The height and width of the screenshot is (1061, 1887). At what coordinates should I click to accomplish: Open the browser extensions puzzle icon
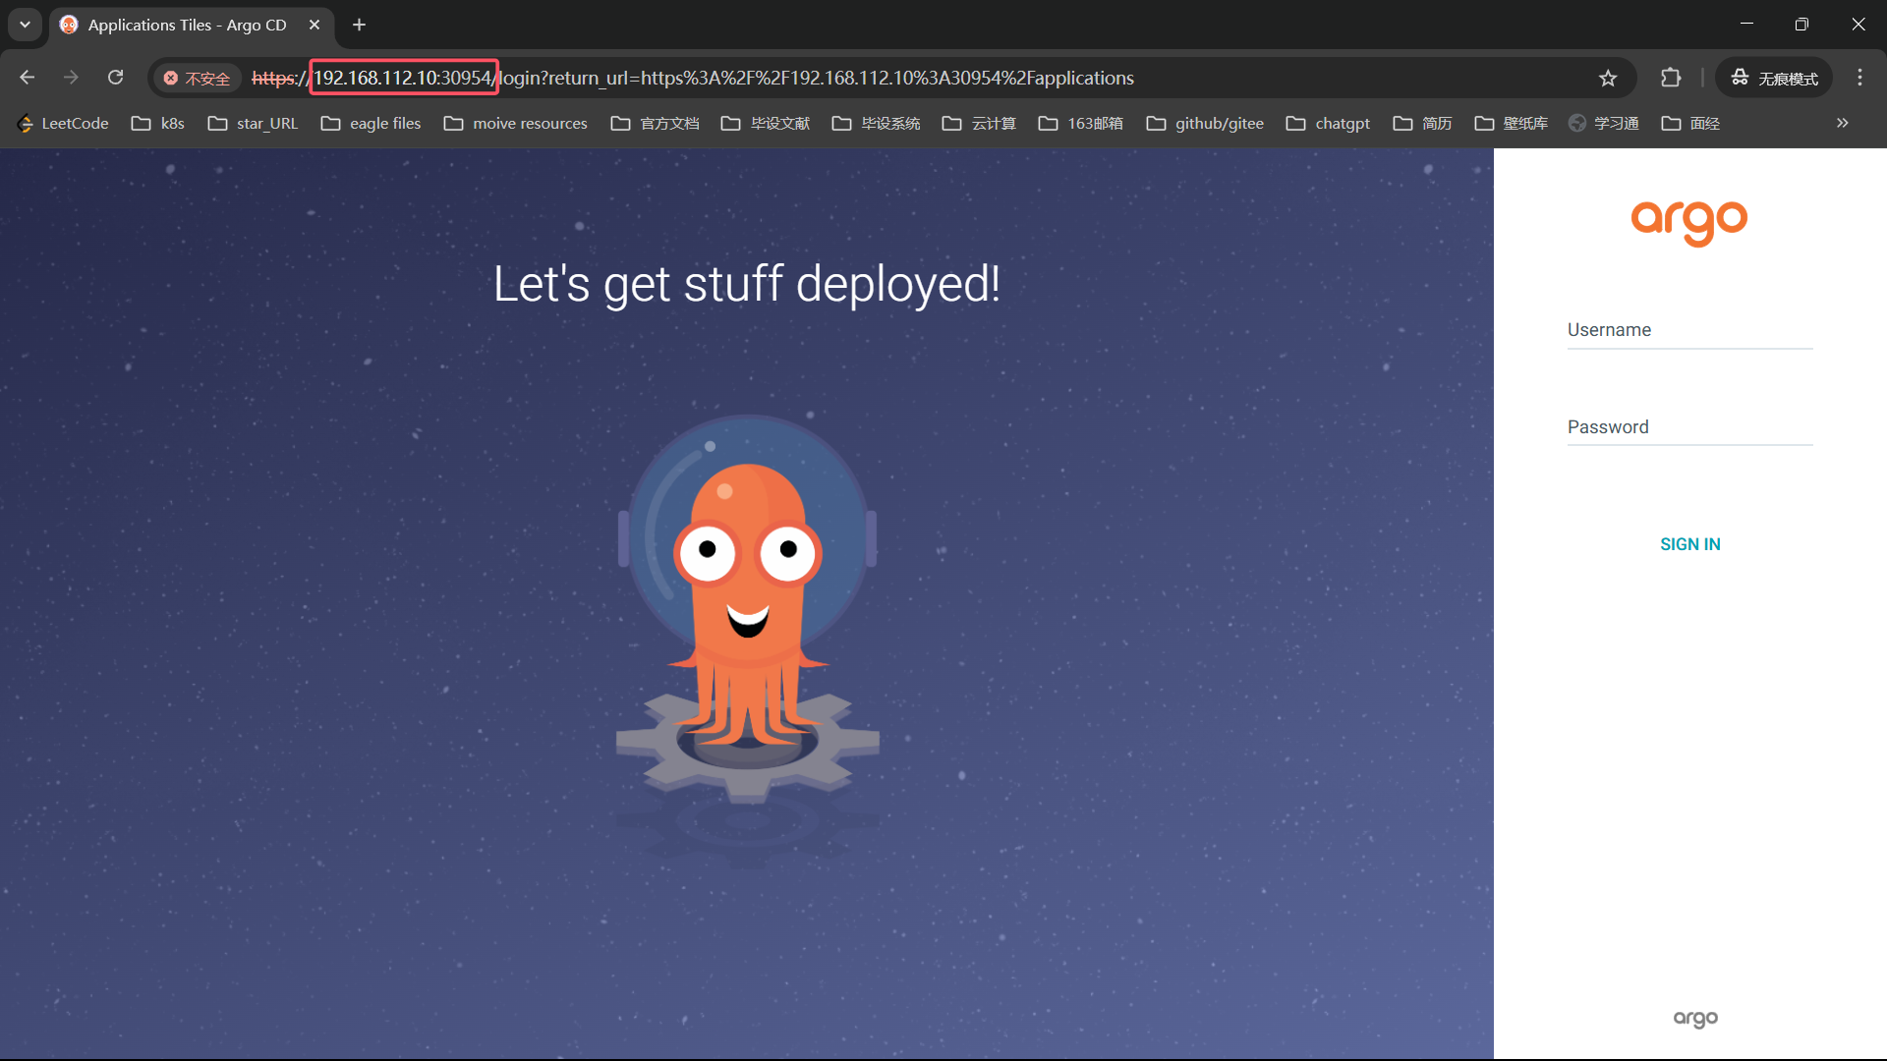click(x=1671, y=78)
